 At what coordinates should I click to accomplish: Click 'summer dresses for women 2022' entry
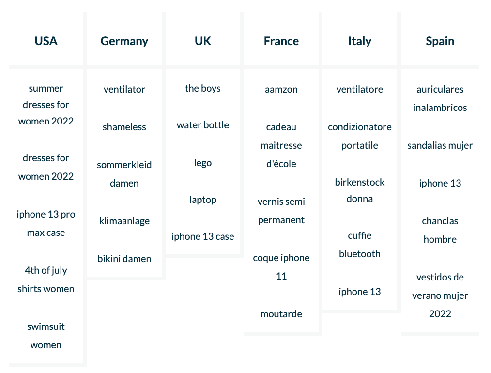pyautogui.click(x=46, y=105)
